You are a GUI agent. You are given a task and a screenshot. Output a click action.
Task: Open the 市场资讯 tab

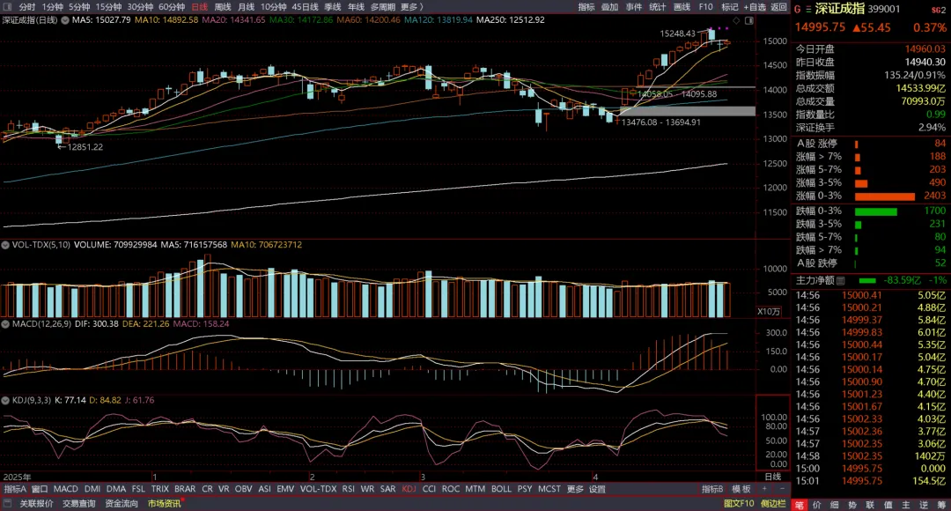165,504
